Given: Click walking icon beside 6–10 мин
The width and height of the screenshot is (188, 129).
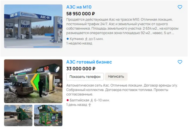Looking at the screenshot, I should (92, 100).
